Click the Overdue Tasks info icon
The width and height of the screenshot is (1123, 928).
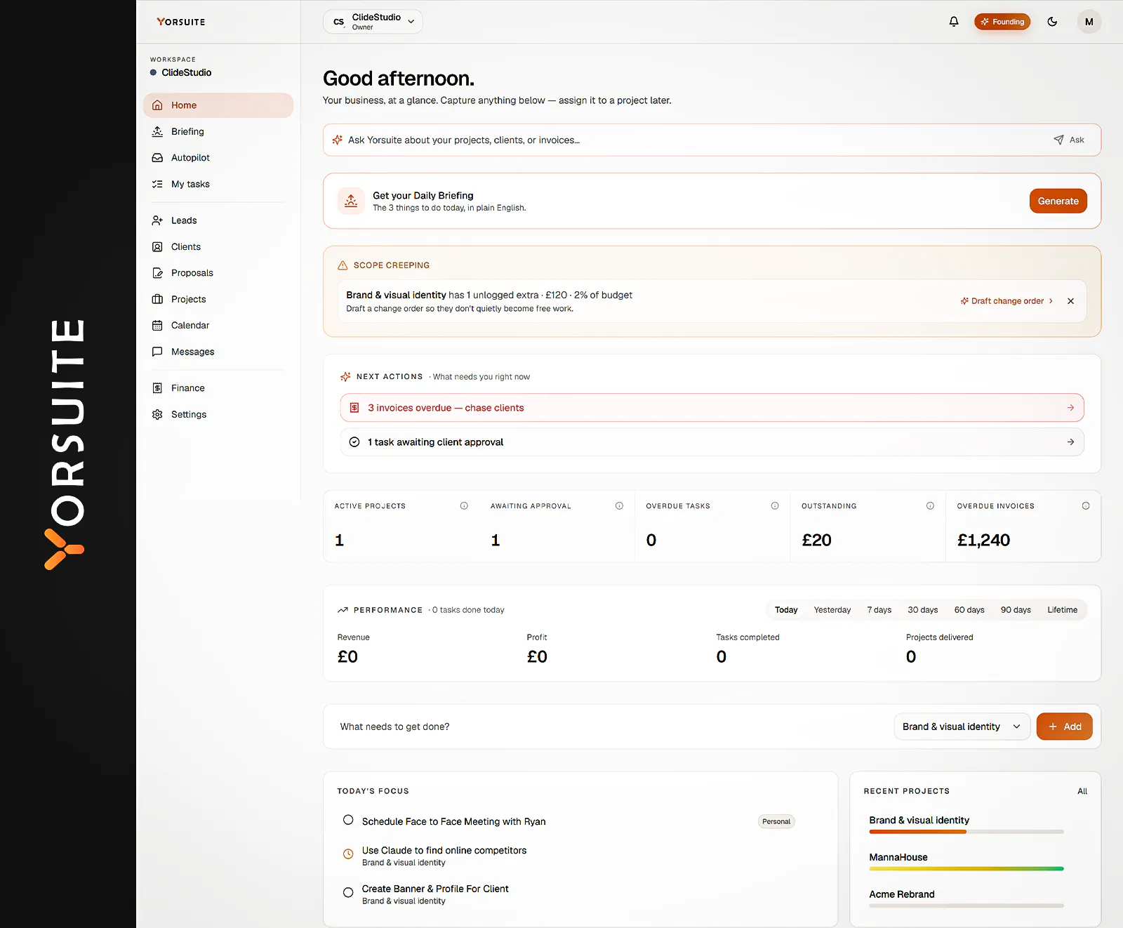(x=775, y=505)
